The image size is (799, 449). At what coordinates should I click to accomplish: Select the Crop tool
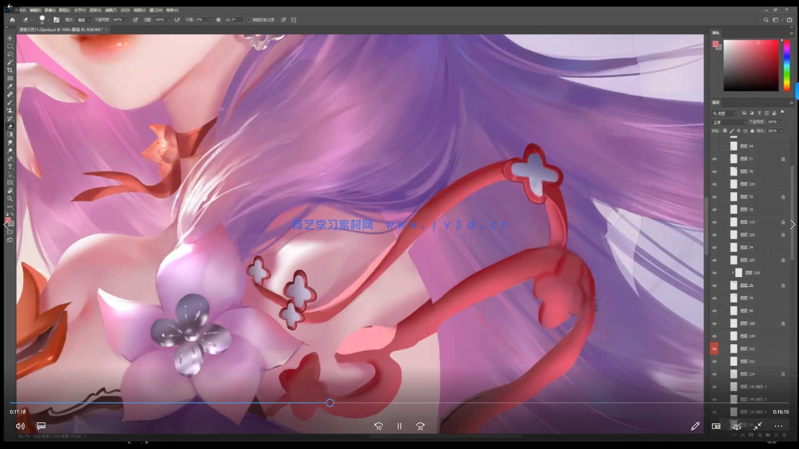pyautogui.click(x=10, y=70)
